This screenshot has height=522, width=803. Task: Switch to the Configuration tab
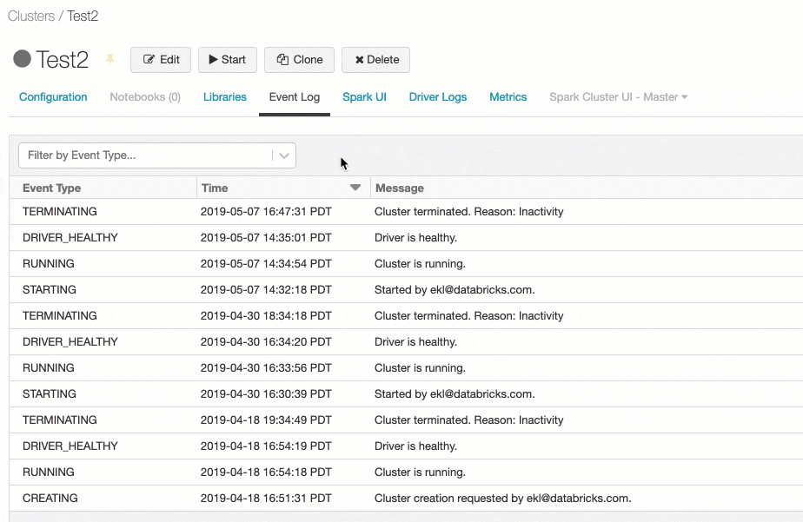coord(53,97)
